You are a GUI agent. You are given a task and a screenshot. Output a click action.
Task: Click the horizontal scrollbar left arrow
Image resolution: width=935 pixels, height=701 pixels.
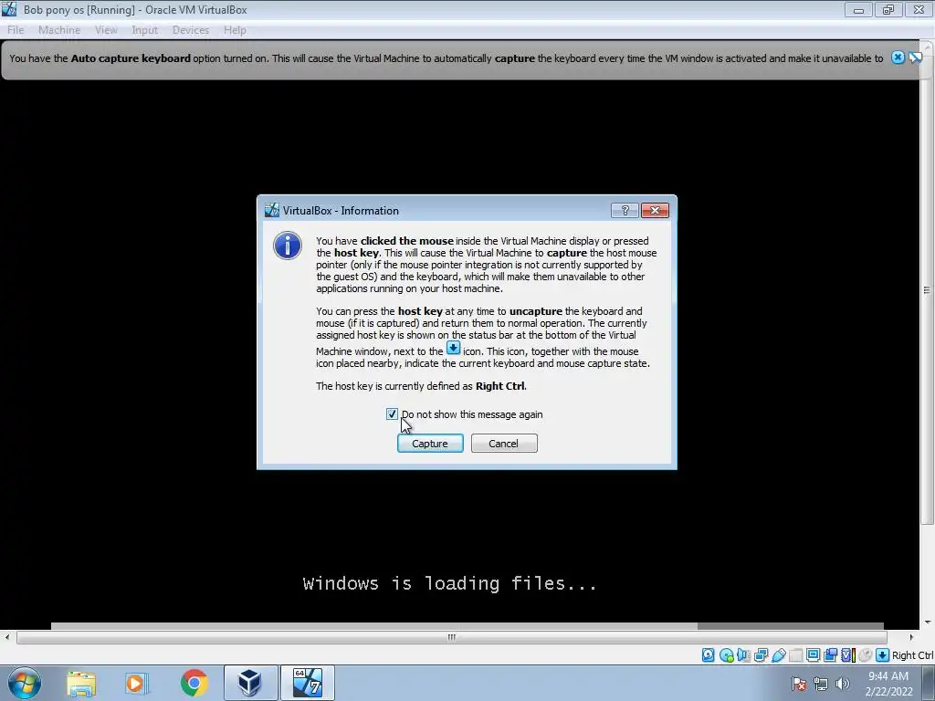coord(7,637)
